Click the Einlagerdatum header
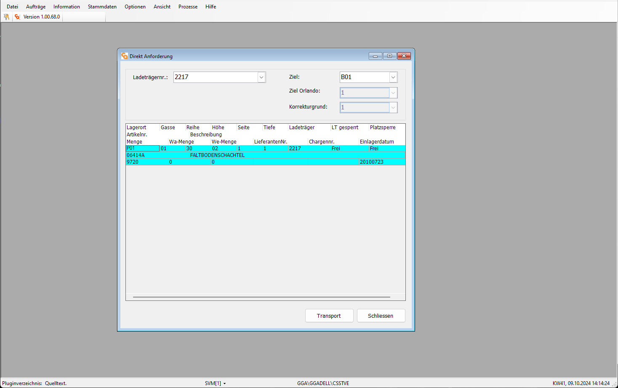Viewport: 618px width, 388px height. [x=377, y=142]
